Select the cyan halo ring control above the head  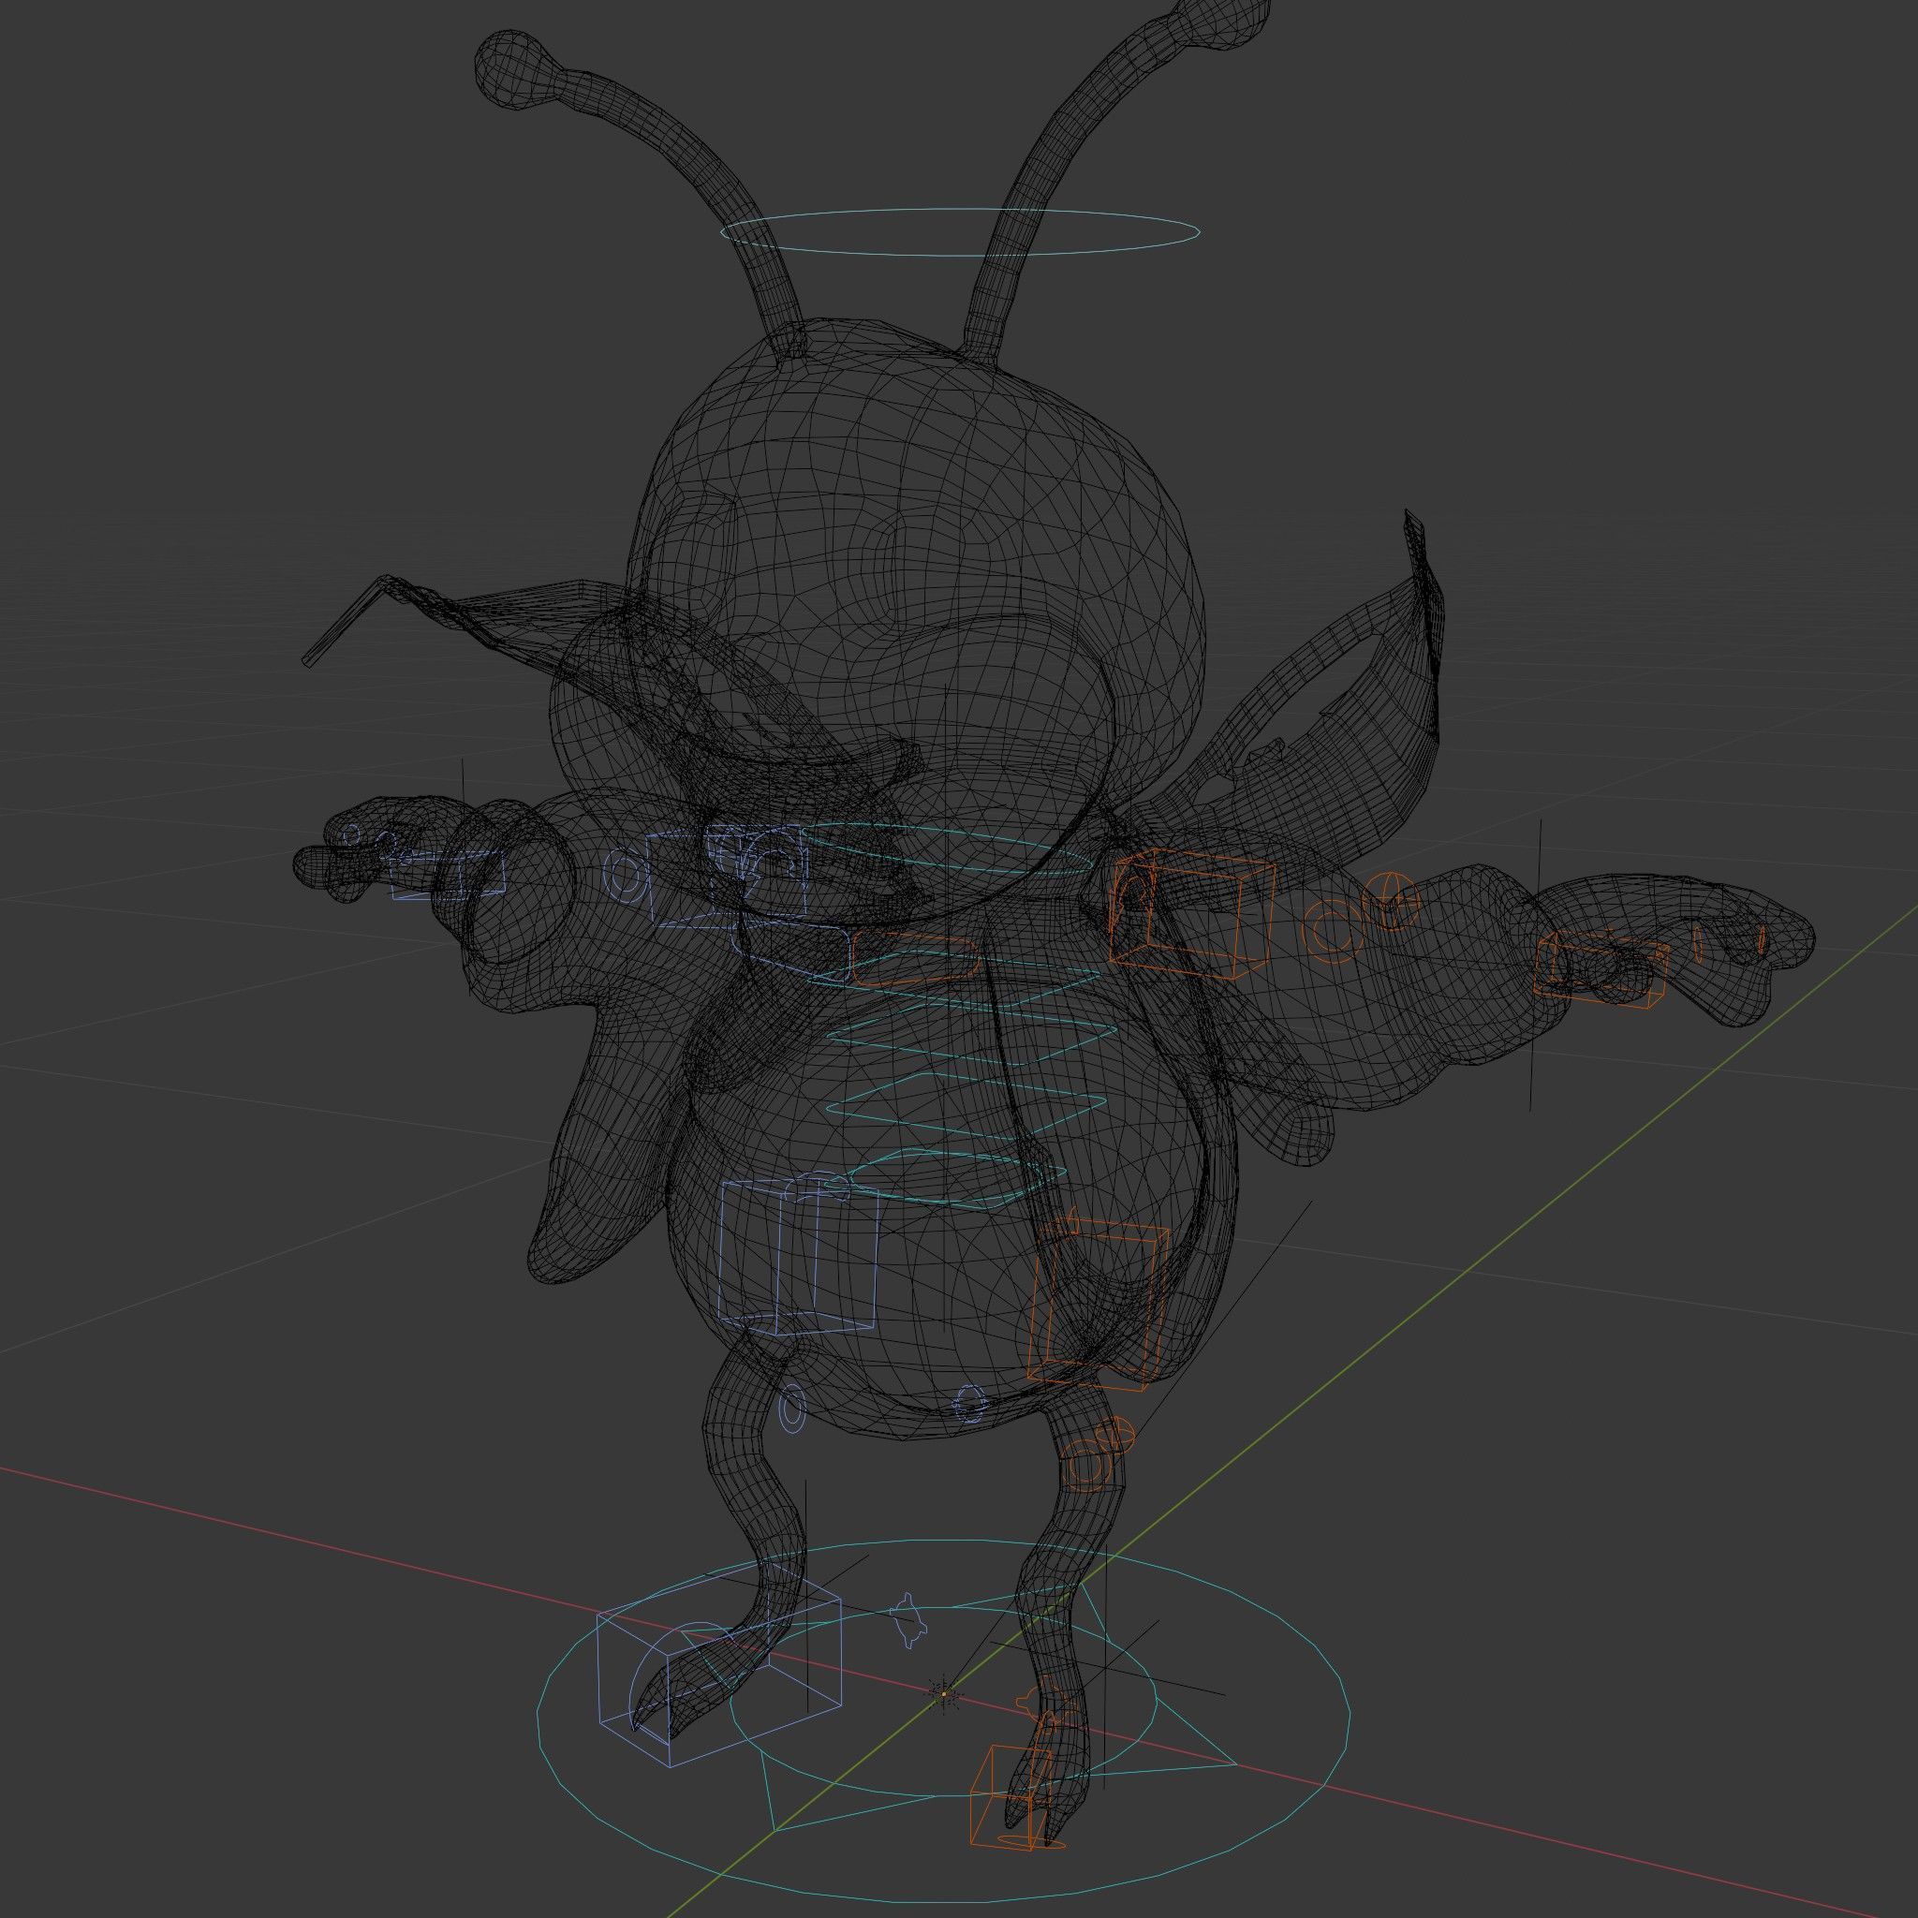tap(959, 232)
